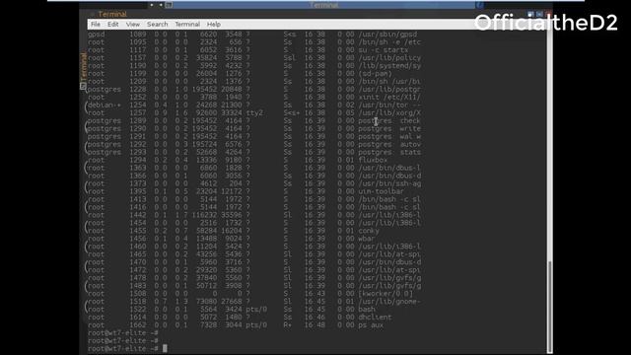The height and width of the screenshot is (355, 631).
Task: Maximize the Terminal window
Action: coord(539,14)
